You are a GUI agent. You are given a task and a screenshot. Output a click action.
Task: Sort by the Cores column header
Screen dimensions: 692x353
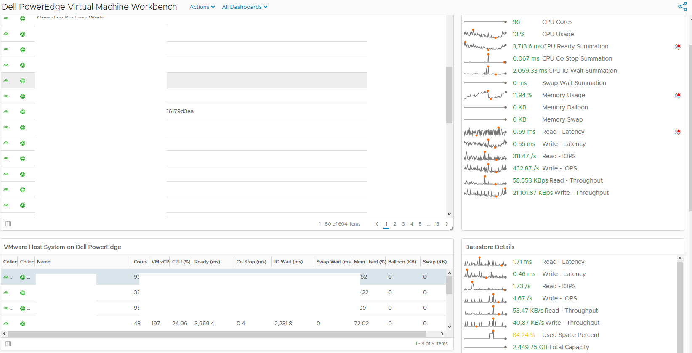140,262
